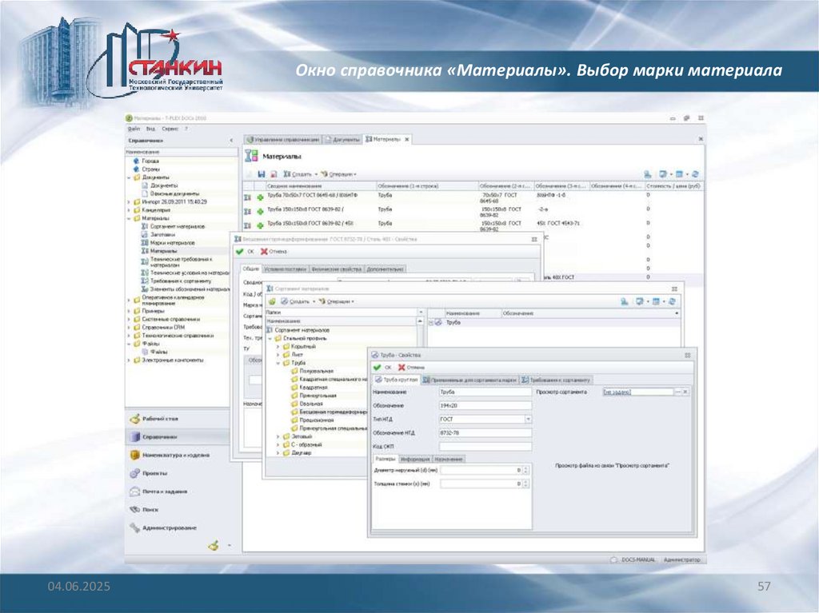The height and width of the screenshot is (613, 819).
Task: Open Номенклатура и изделия section
Action: click(x=177, y=456)
